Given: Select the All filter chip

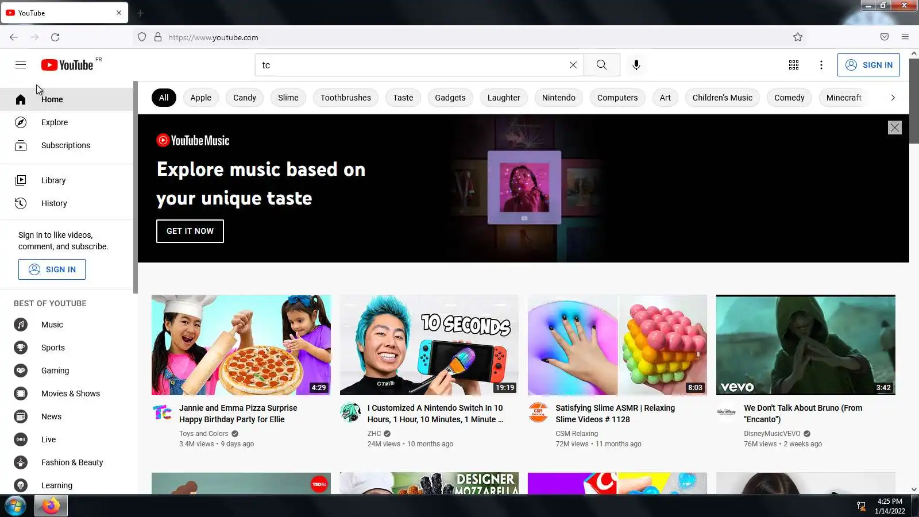Looking at the screenshot, I should [164, 98].
